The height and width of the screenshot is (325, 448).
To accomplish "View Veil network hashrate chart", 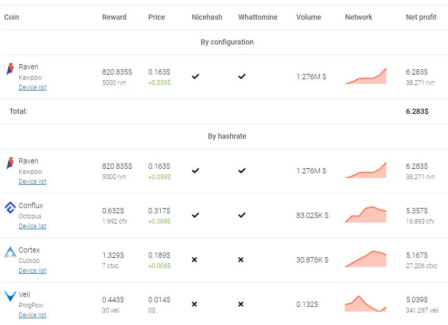I will click(x=366, y=303).
